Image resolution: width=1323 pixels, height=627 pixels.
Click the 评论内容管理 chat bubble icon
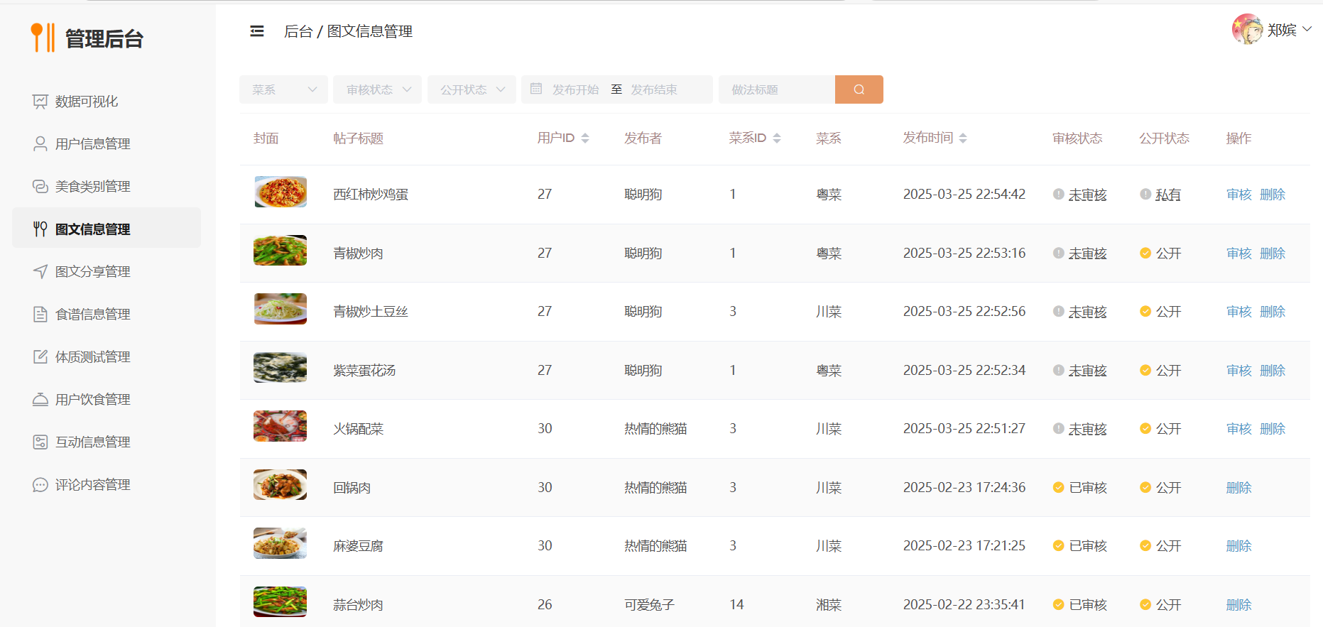point(40,484)
